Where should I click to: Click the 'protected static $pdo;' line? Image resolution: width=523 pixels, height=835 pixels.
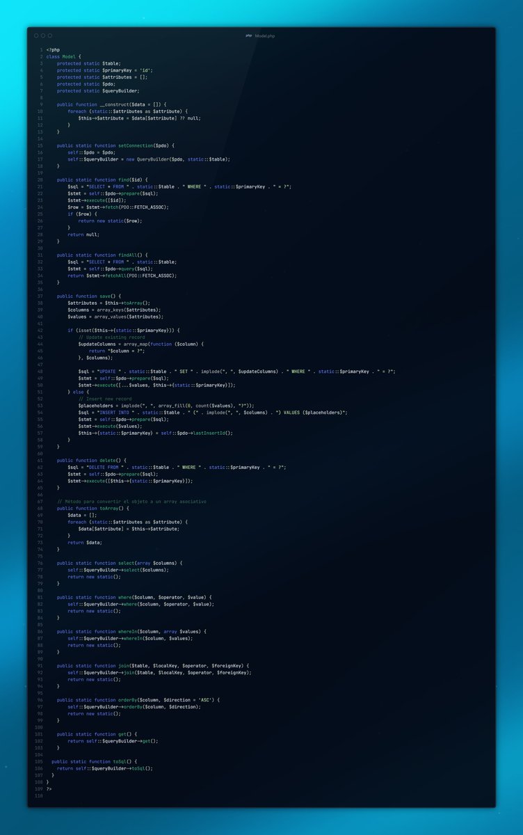pos(86,83)
